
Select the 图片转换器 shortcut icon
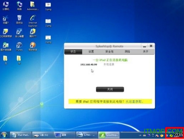(x=6, y=47)
